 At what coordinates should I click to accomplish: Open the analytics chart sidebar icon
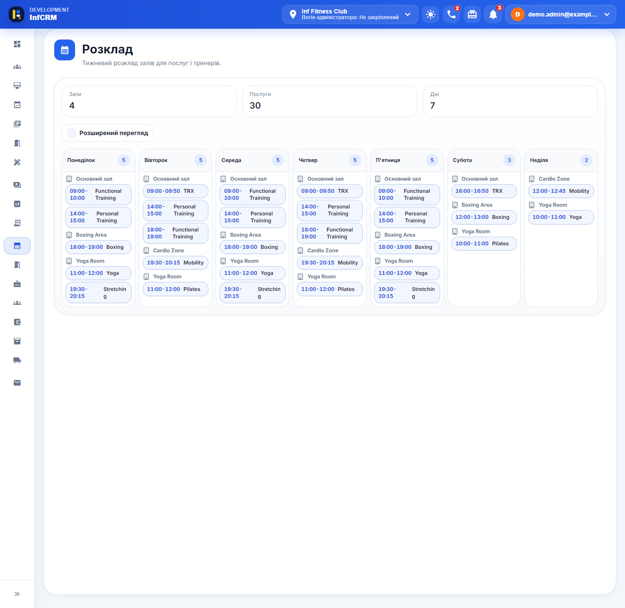click(x=17, y=204)
